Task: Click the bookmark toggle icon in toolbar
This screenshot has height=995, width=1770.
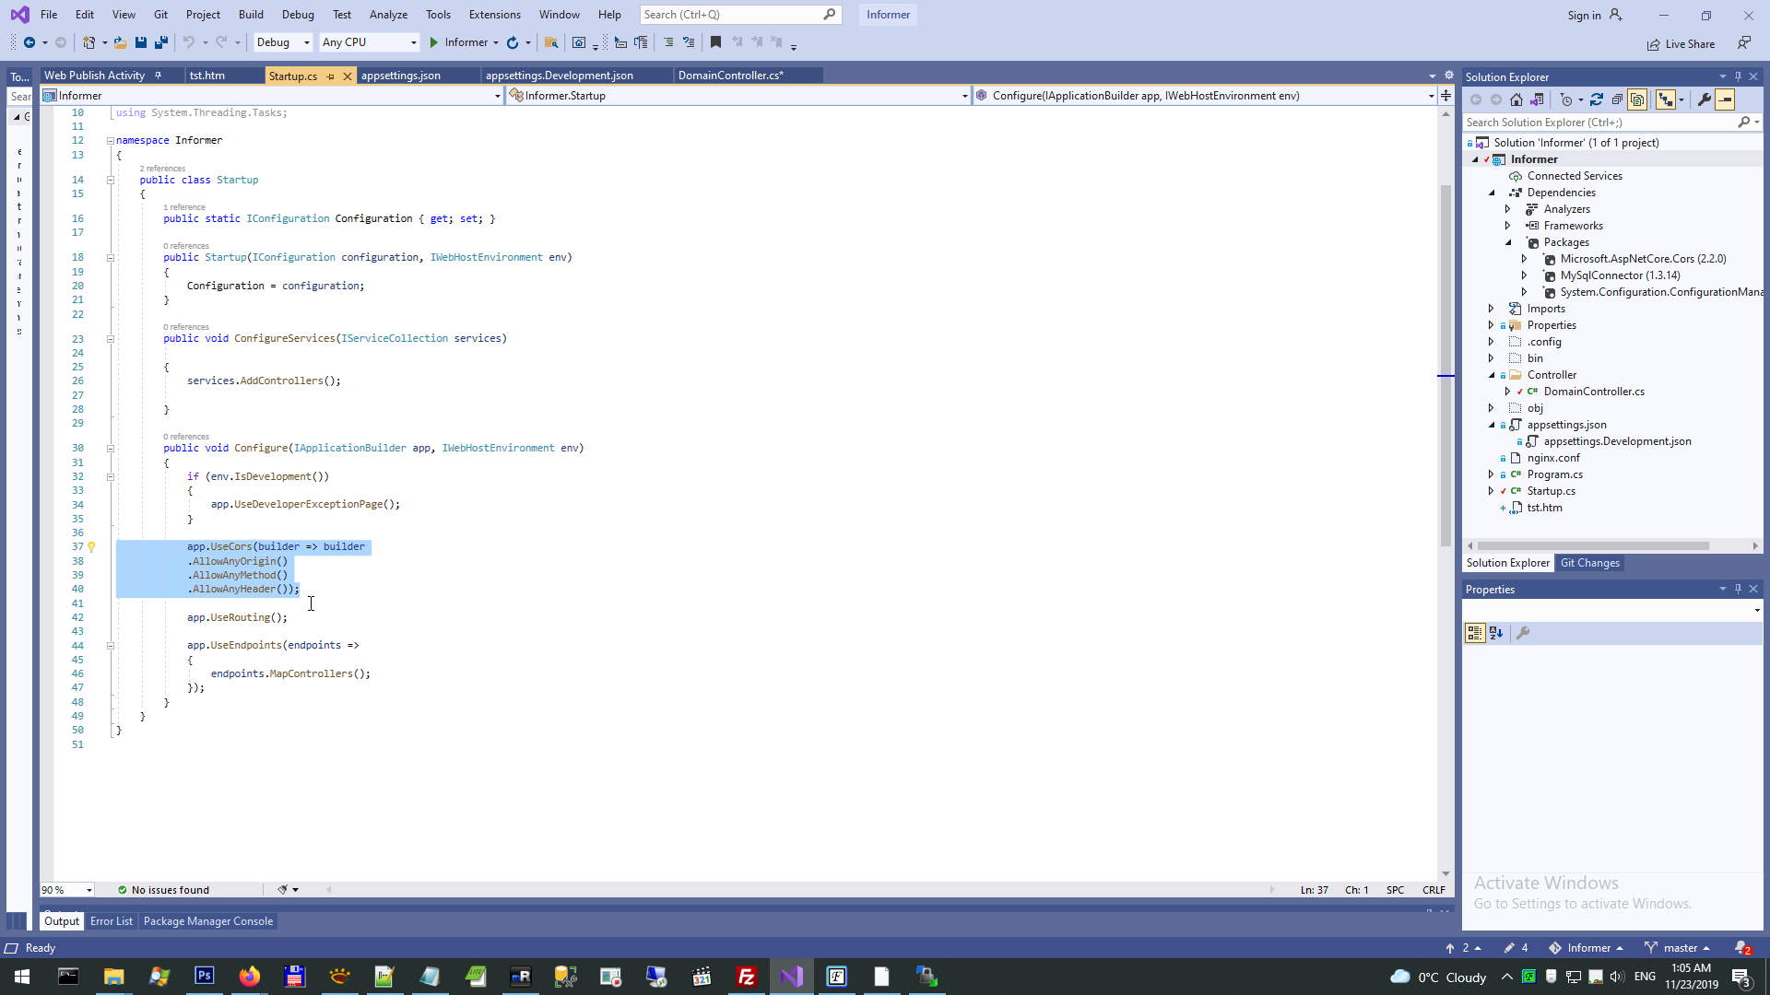Action: (x=715, y=42)
